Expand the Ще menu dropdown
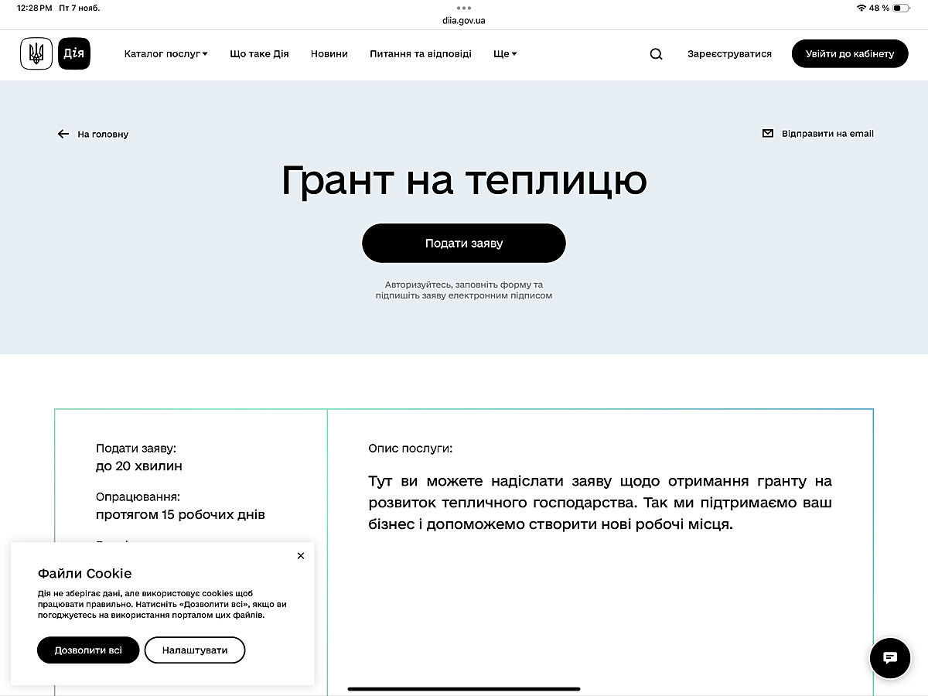This screenshot has height=696, width=928. tap(505, 54)
